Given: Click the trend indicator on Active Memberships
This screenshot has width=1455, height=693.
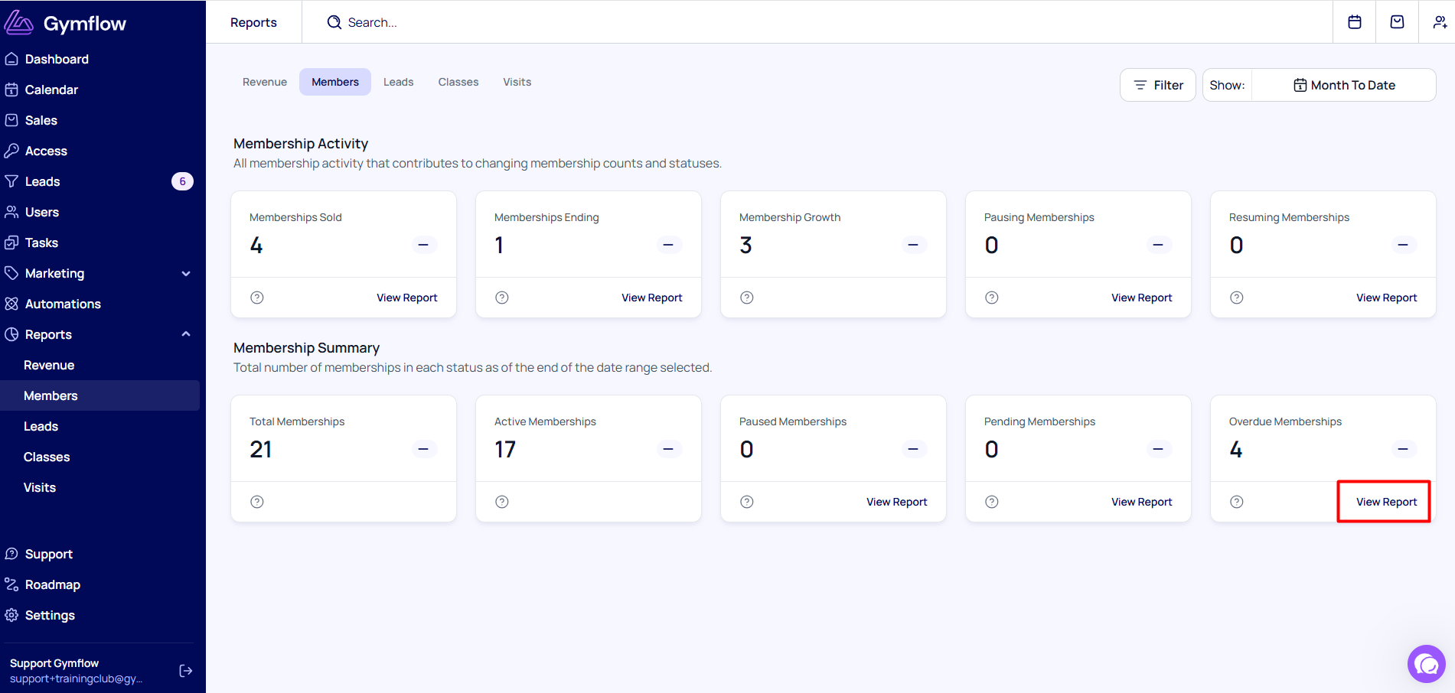Looking at the screenshot, I should click(x=668, y=449).
